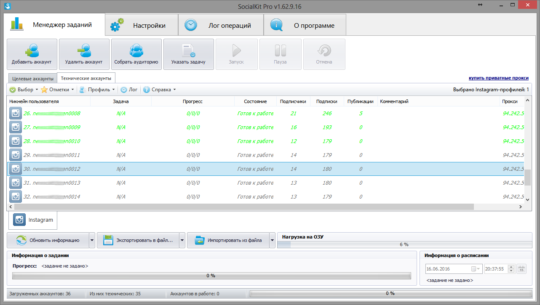Sort by the Прокси column header
540x305 pixels.
click(x=512, y=101)
